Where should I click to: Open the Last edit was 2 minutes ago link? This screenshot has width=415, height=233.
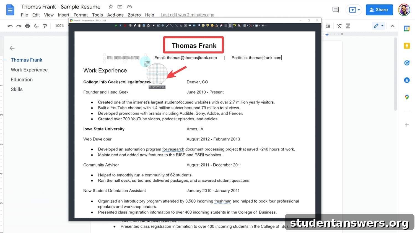(187, 15)
